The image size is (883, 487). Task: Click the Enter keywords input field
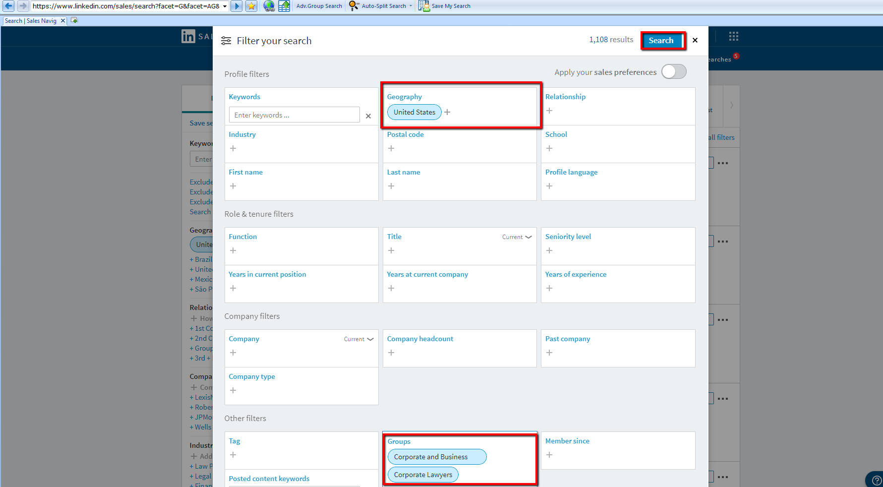tap(294, 115)
